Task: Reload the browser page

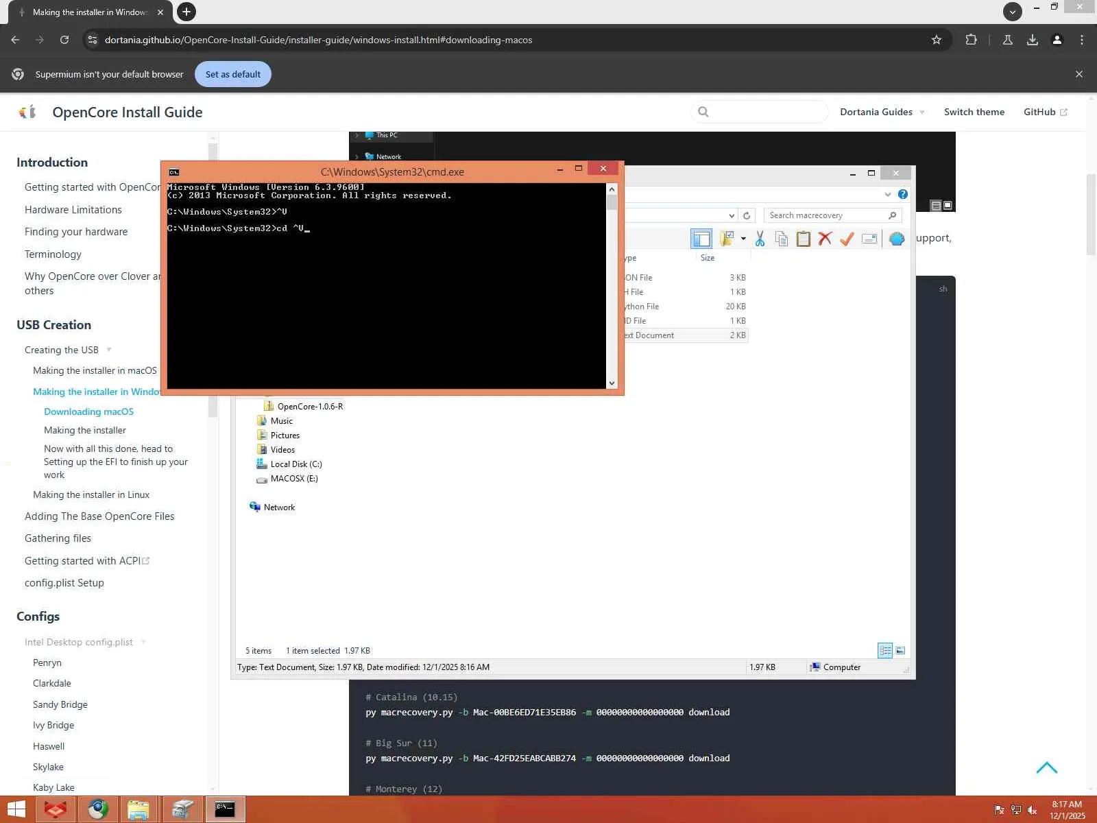Action: point(64,40)
